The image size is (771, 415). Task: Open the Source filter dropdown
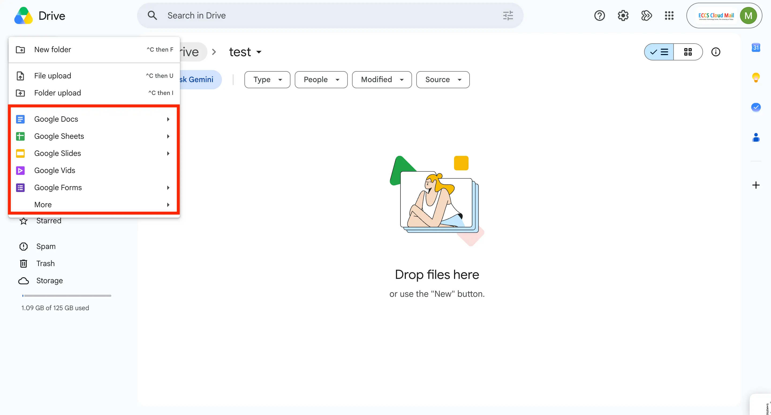tap(443, 79)
